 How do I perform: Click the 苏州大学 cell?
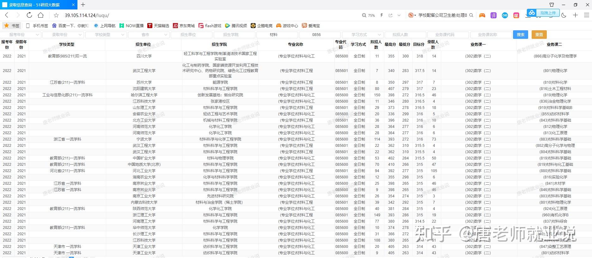point(144,82)
